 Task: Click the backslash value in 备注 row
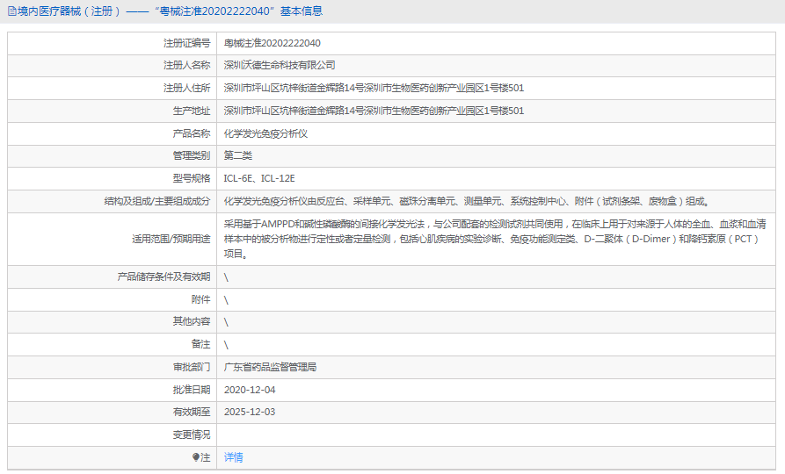tap(226, 345)
